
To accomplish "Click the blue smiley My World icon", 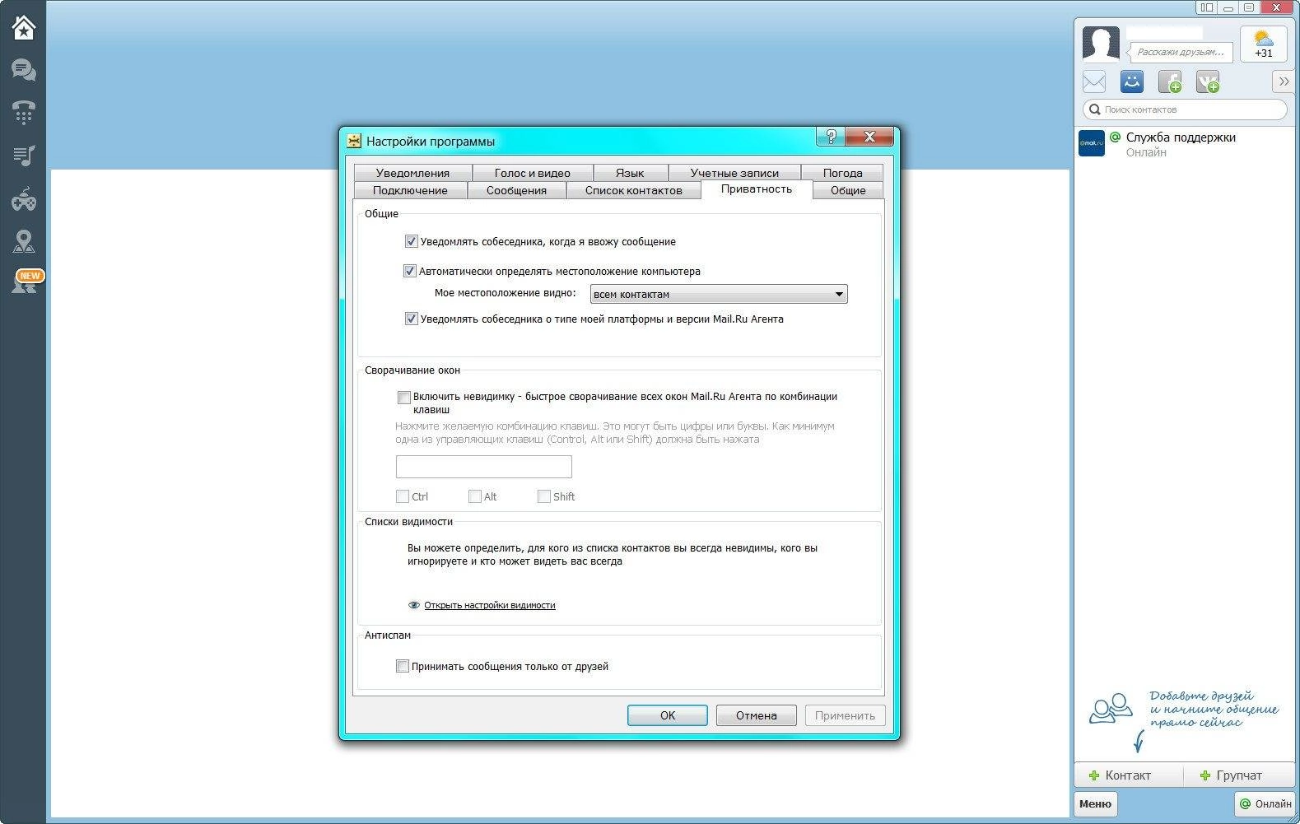I will [x=1132, y=81].
